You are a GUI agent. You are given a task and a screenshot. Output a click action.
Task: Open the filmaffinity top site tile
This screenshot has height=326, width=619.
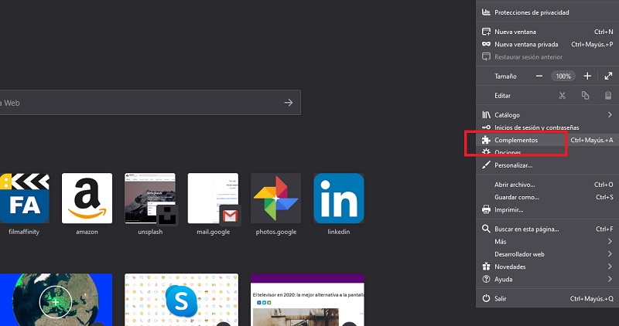25,199
